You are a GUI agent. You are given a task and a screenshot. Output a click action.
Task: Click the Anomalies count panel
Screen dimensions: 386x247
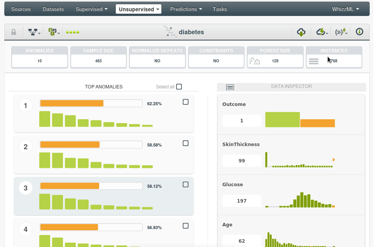[40, 57]
